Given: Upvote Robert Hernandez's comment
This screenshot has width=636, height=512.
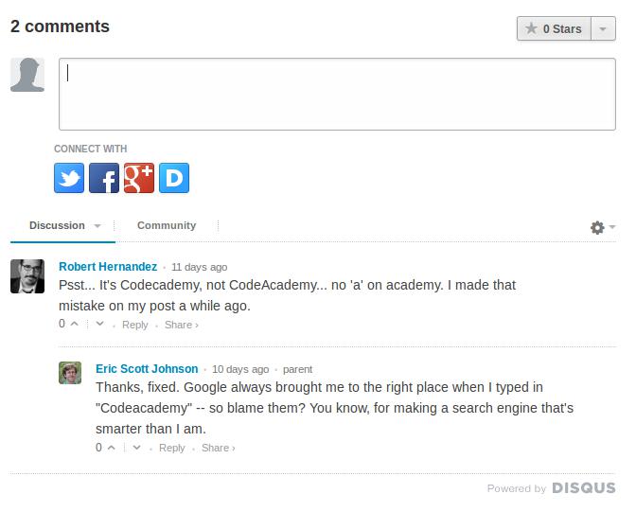Looking at the screenshot, I should [x=75, y=324].
